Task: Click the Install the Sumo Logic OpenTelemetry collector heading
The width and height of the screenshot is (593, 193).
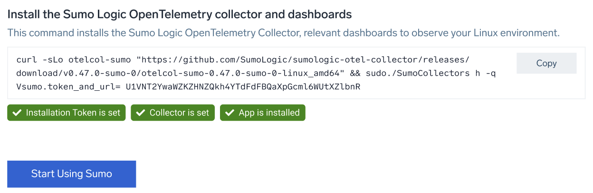Action: click(180, 14)
